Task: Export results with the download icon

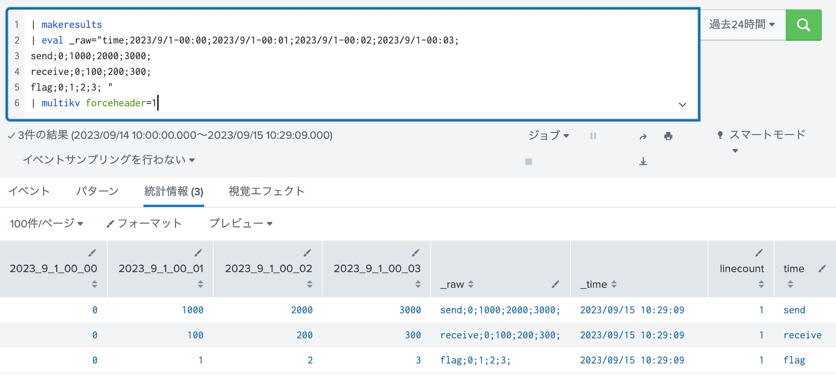Action: click(643, 161)
